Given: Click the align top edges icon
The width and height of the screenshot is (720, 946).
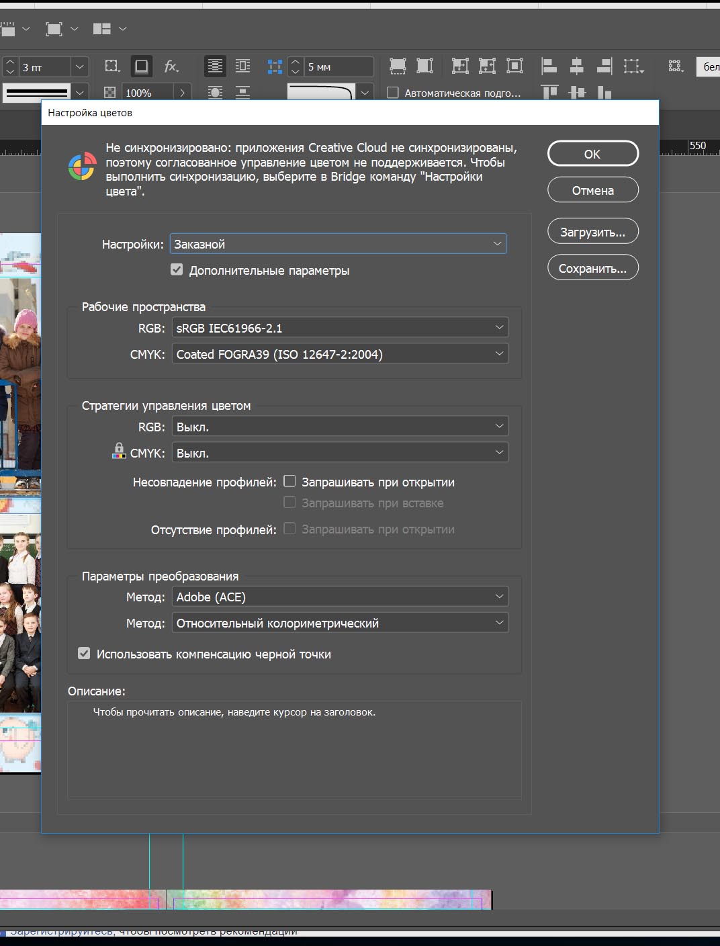Looking at the screenshot, I should [x=549, y=92].
